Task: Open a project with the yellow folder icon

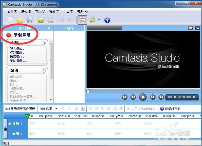Action: click(x=20, y=20)
